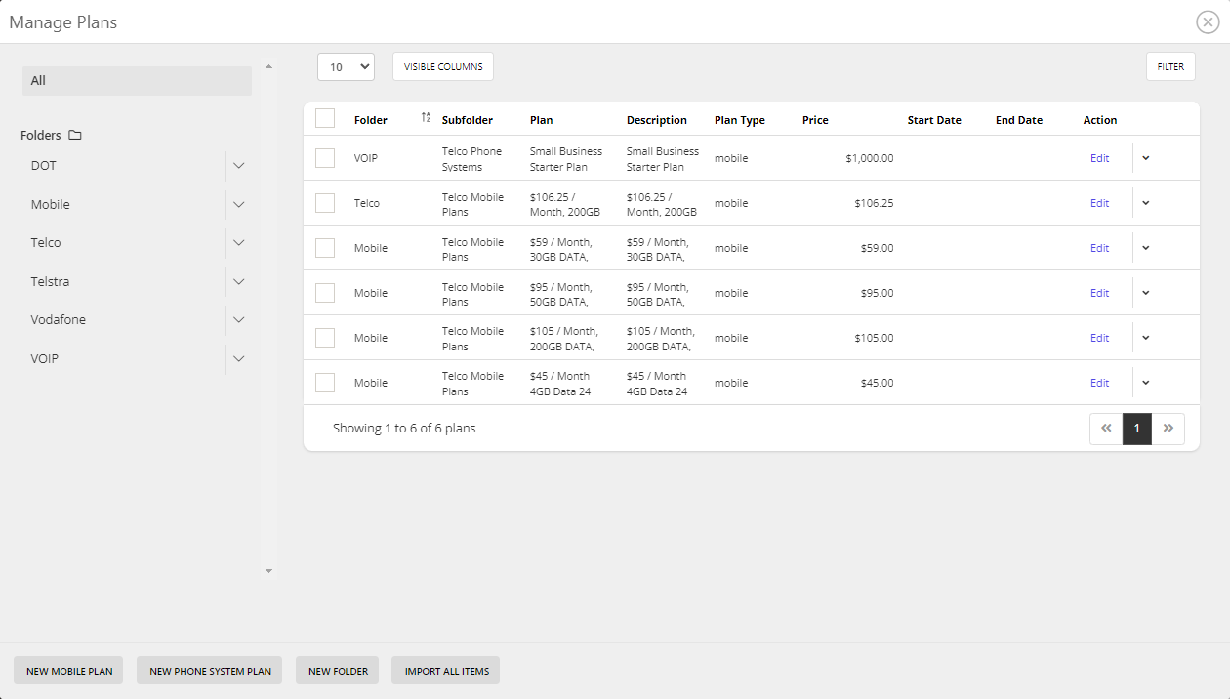
Task: Open the Visible Columns options
Action: pyautogui.click(x=443, y=67)
